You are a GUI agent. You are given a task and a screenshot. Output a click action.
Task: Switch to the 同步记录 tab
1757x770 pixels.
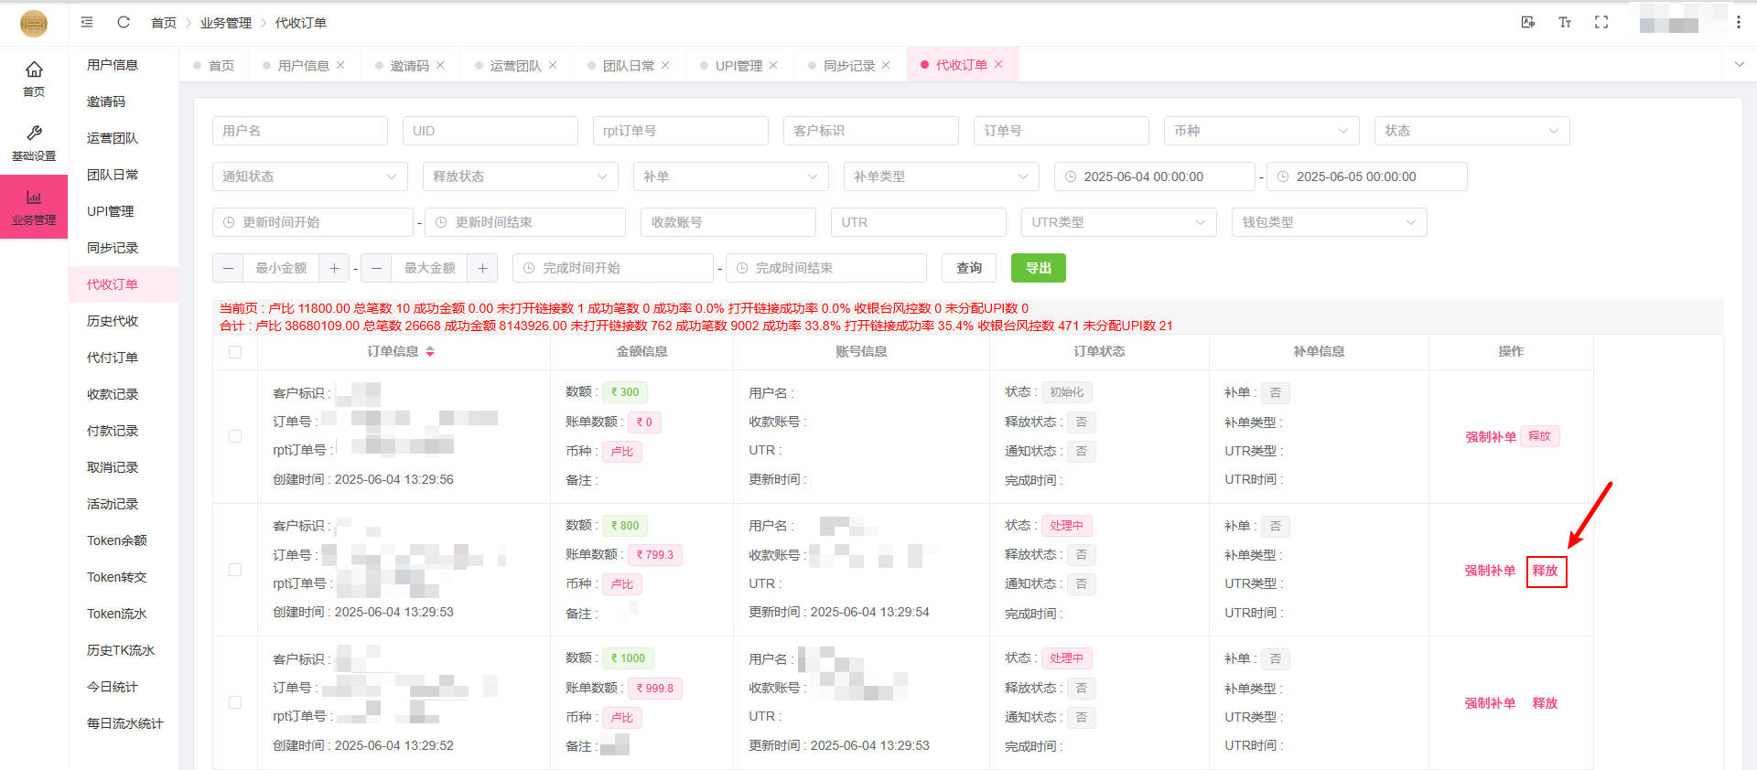(x=848, y=66)
